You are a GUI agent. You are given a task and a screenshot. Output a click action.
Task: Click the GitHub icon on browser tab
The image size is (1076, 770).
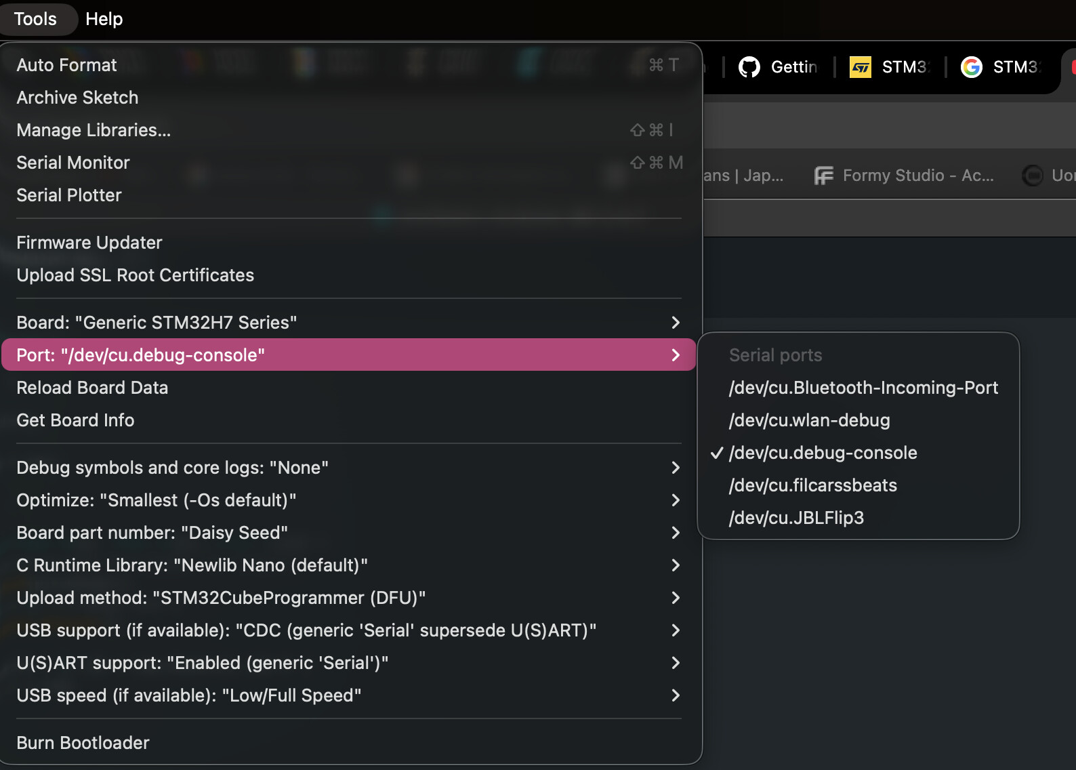[x=749, y=67]
